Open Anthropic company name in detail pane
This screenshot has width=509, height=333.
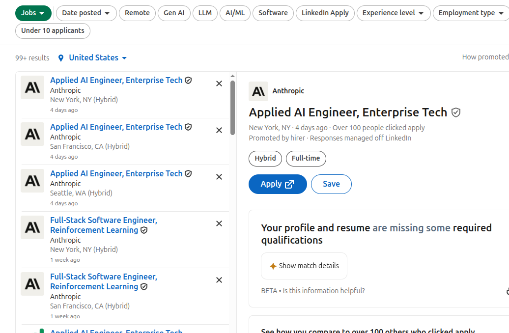click(288, 91)
